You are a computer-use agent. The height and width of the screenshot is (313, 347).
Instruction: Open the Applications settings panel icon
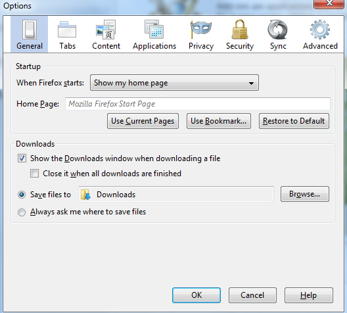point(154,29)
